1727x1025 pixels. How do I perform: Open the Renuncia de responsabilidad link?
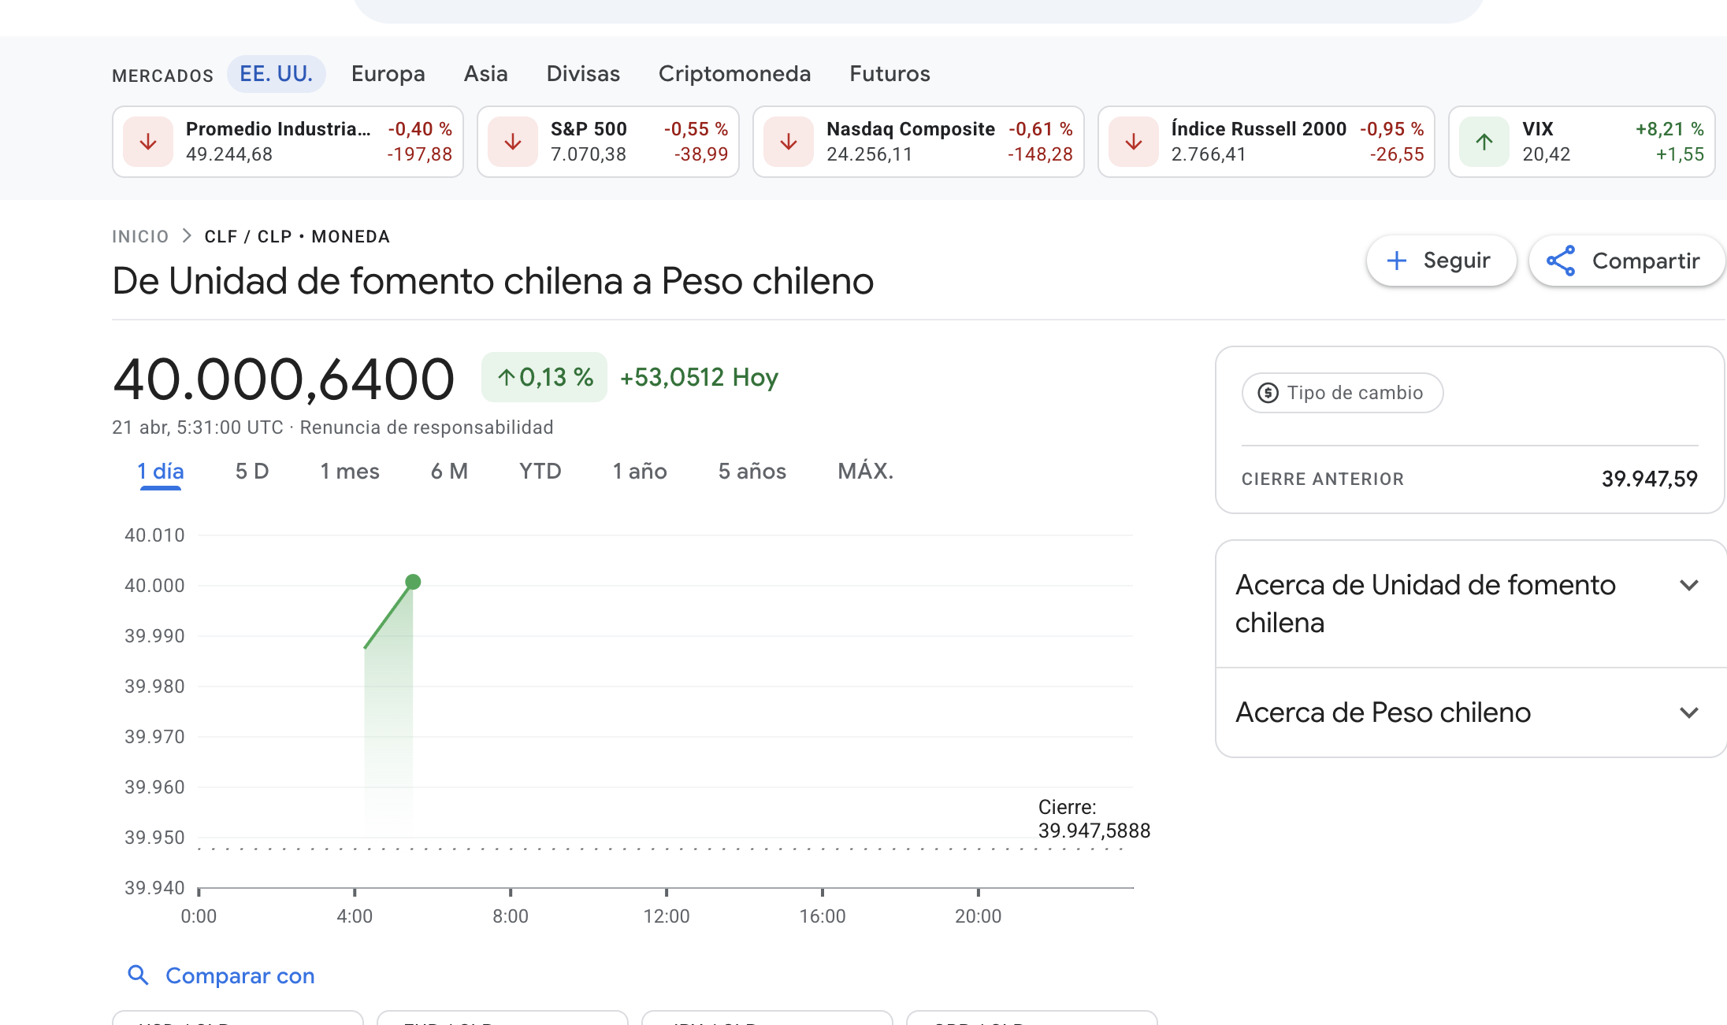426,427
